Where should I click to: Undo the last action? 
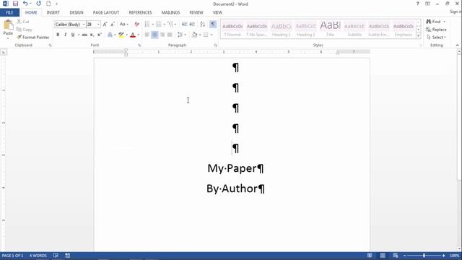(25, 4)
